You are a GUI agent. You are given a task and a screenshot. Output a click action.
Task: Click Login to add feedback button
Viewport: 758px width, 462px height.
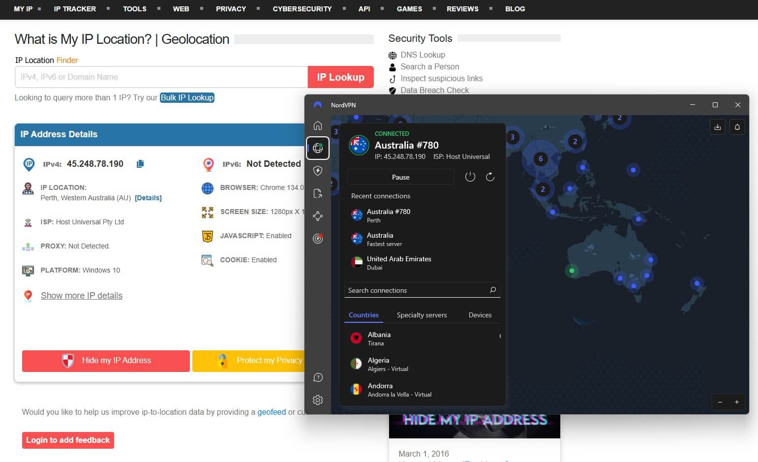click(x=68, y=440)
